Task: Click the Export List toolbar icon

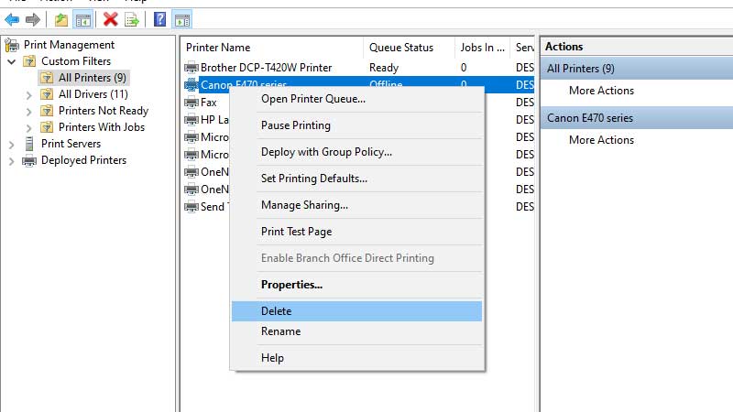Action: tap(132, 19)
